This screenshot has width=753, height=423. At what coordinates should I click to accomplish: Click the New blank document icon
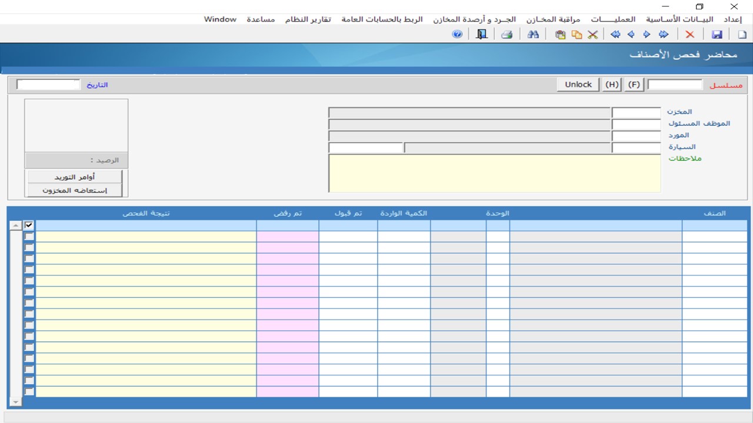tap(742, 35)
